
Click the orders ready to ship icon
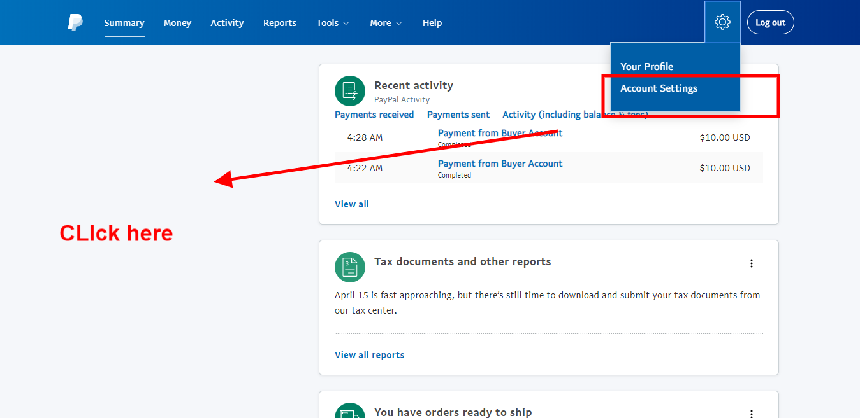(x=350, y=410)
